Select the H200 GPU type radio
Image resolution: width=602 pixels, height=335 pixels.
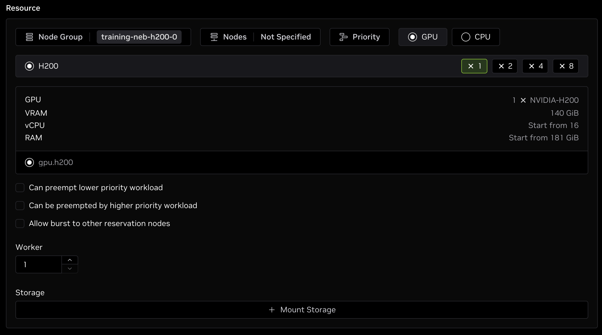coord(29,66)
